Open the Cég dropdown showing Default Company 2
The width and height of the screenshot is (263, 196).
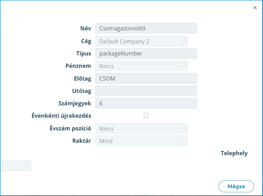click(141, 41)
